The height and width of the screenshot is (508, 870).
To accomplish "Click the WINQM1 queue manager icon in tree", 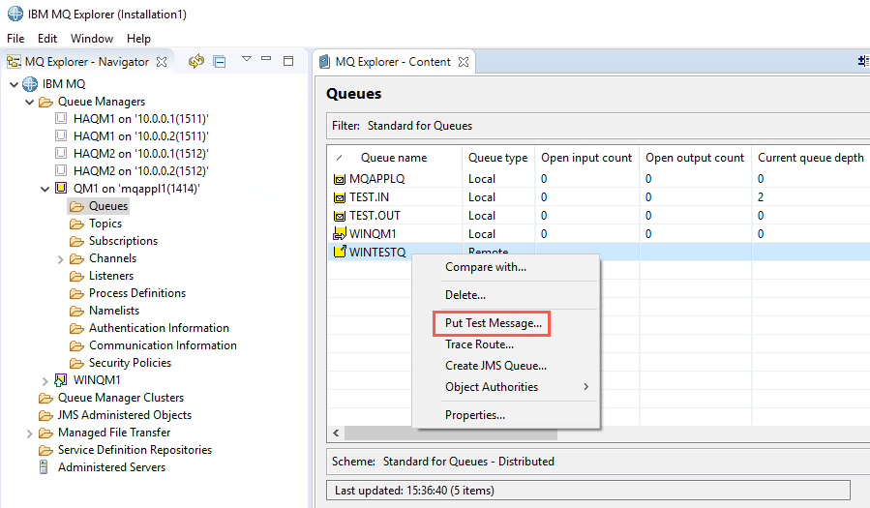I will tap(61, 380).
